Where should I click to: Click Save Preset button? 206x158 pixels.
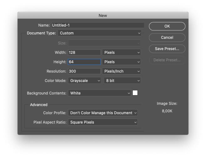[x=167, y=49]
